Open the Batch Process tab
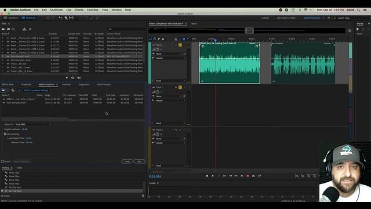The image size is (371, 209). coord(104,85)
